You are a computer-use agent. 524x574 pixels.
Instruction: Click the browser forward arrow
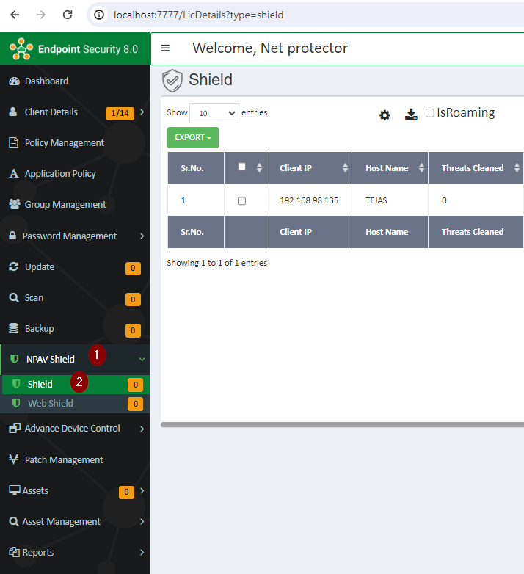(x=41, y=15)
